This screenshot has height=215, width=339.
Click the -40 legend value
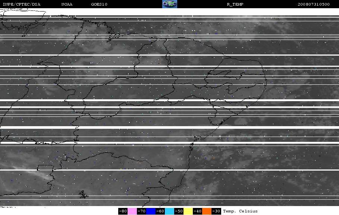coord(197,211)
